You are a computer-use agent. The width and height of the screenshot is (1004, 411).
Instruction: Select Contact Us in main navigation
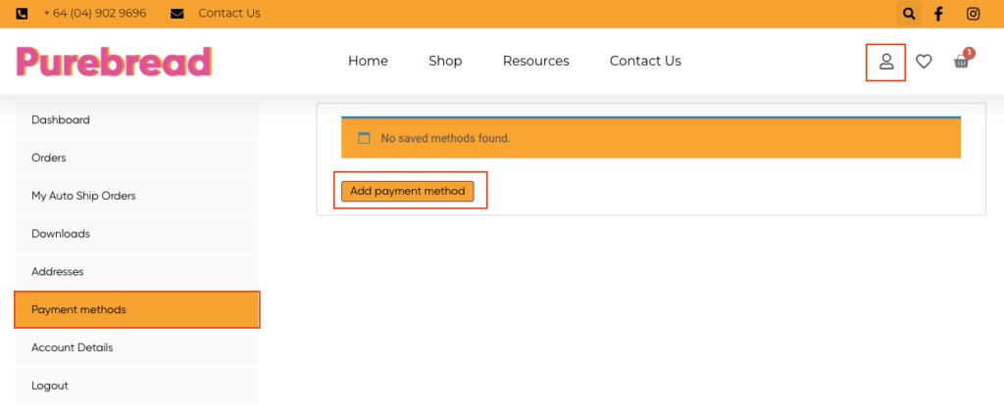[645, 61]
